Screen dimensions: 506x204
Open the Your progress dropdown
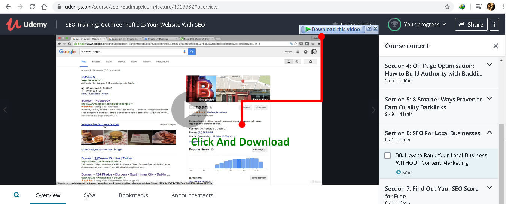[425, 24]
